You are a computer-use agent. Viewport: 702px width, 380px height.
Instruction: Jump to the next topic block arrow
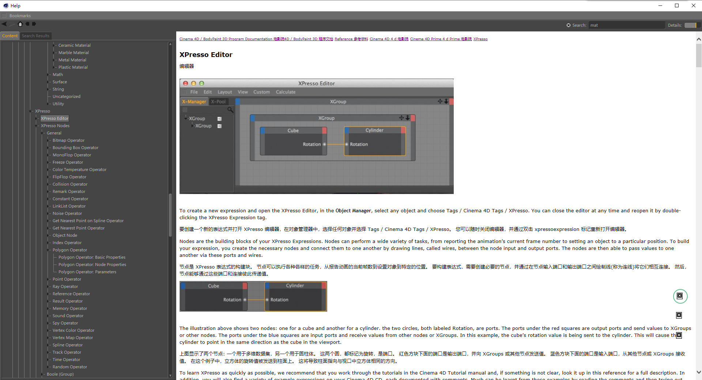click(x=34, y=24)
